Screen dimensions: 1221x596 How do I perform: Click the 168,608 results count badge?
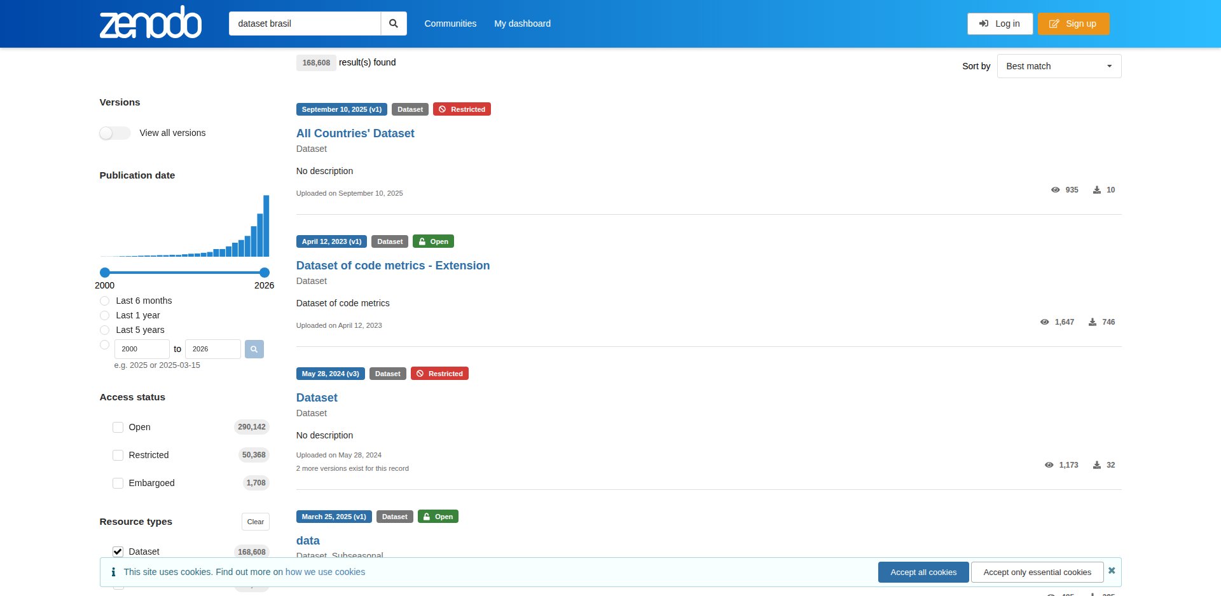click(316, 63)
